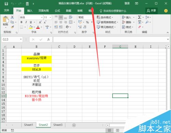Switch to the Sheet3 worksheet tab
The height and width of the screenshot is (133, 171).
(58, 125)
